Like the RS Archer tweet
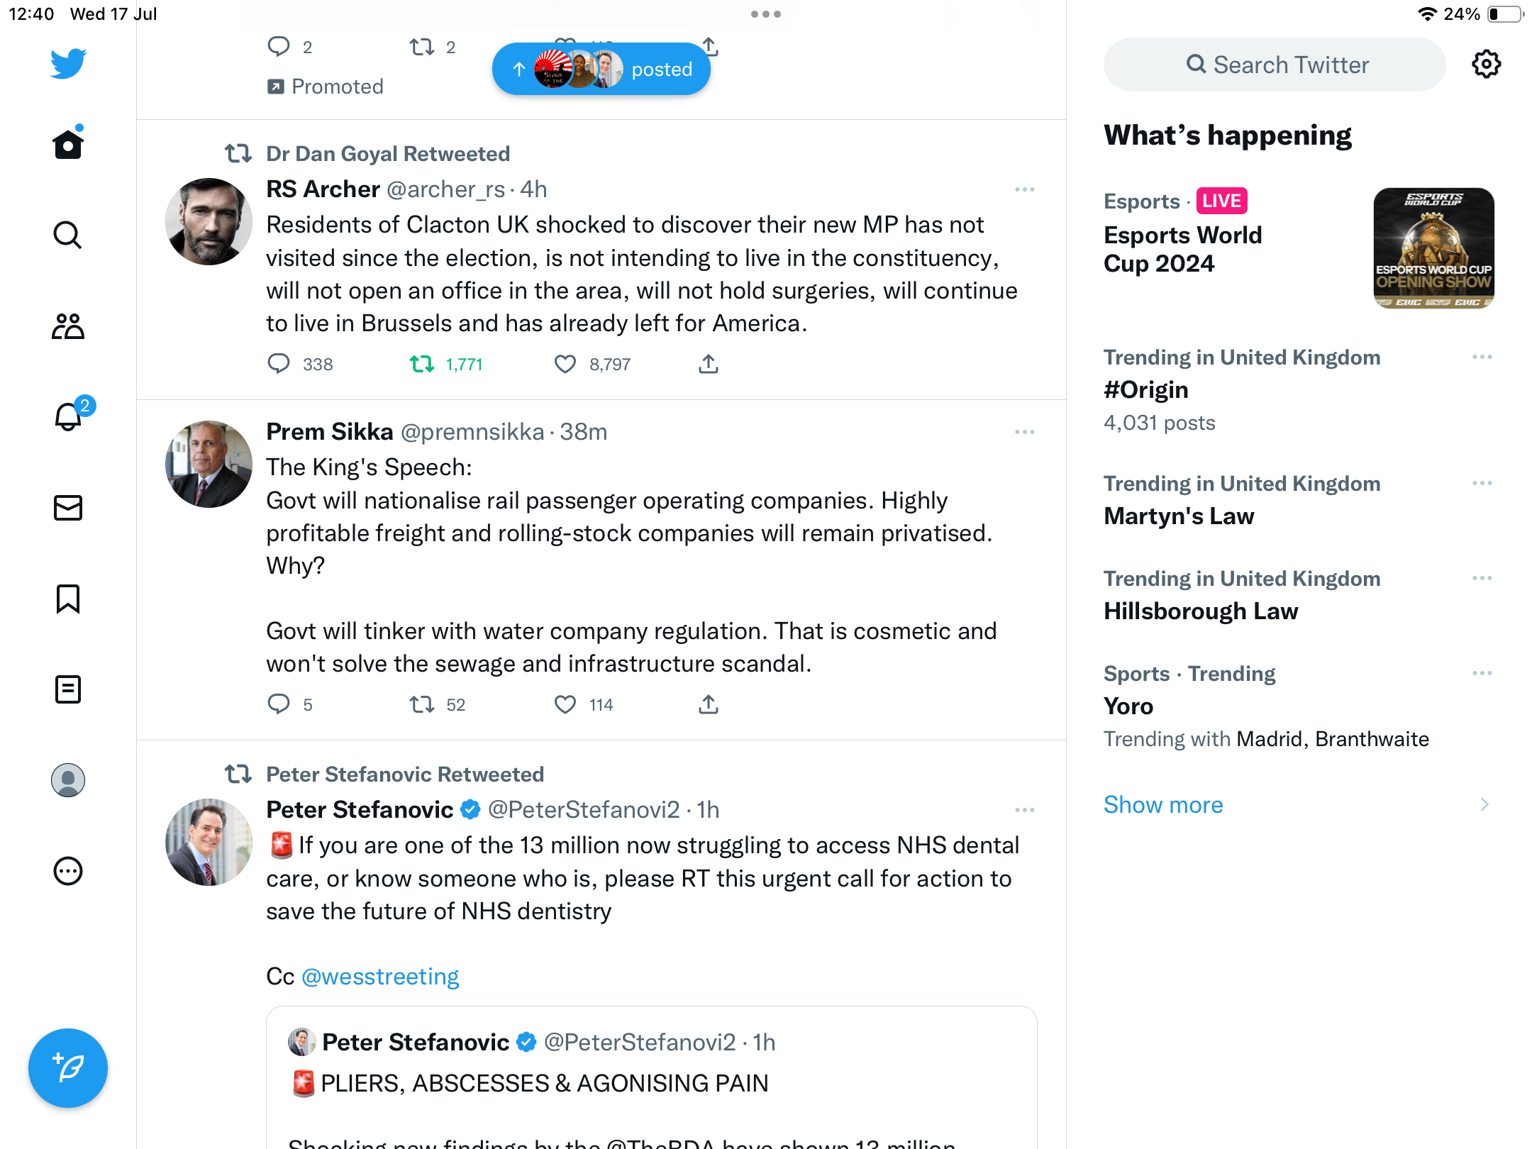This screenshot has height=1149, width=1532. point(565,364)
